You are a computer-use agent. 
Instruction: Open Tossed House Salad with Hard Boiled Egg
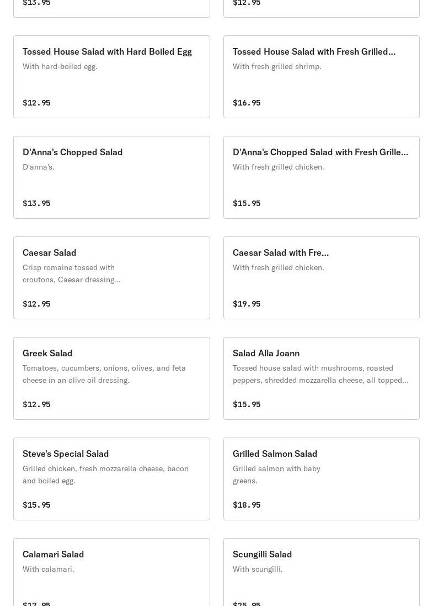coord(107,52)
